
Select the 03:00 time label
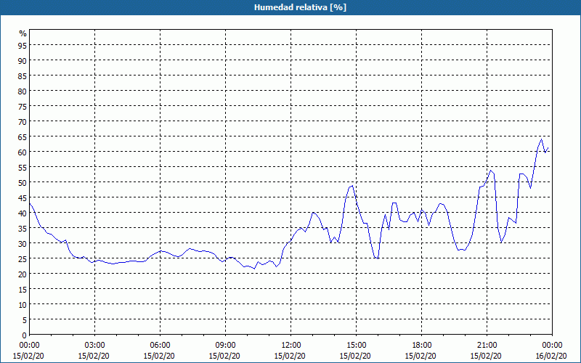pyautogui.click(x=95, y=346)
